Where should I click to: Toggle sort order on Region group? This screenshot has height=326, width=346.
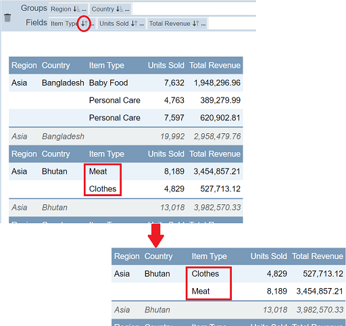click(x=76, y=9)
